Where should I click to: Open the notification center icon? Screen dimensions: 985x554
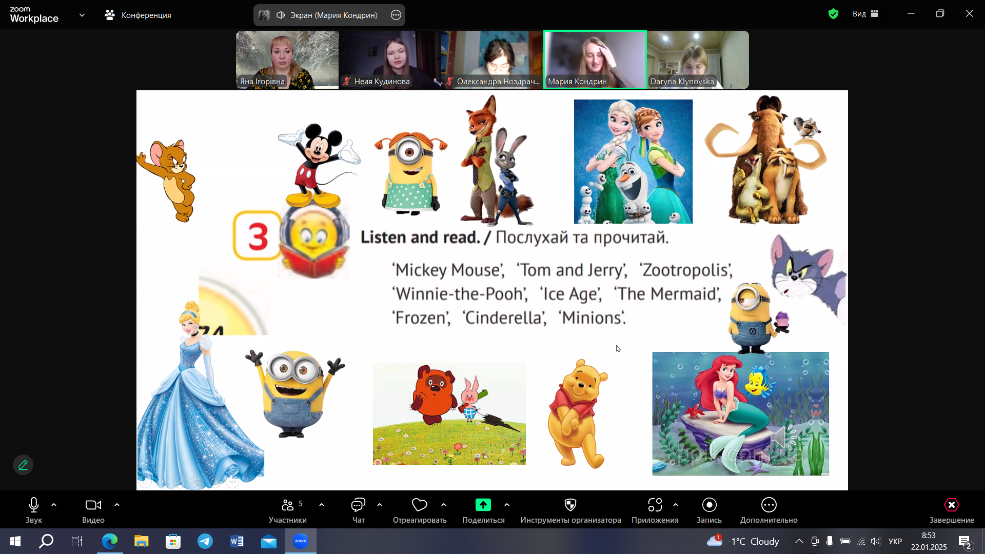[x=964, y=542]
